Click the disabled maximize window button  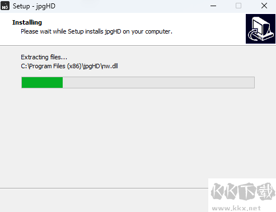[238, 6]
